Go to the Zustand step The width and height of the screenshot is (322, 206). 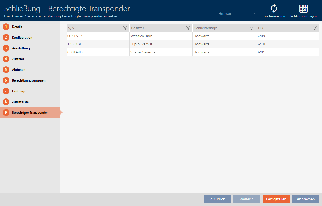(18, 59)
